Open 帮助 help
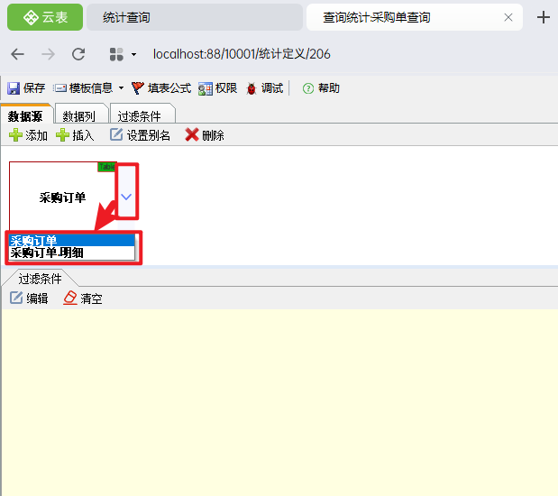558x496 pixels. pos(321,88)
